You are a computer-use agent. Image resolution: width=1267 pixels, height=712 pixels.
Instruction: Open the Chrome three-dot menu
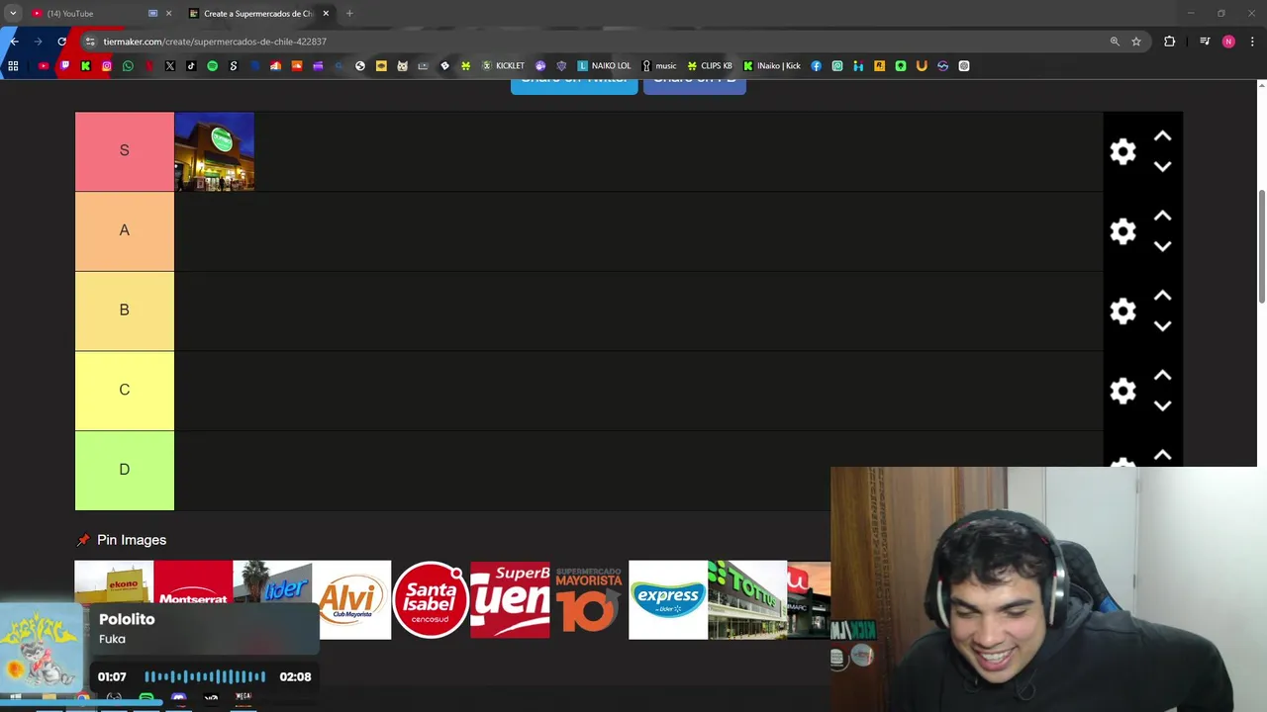[1253, 42]
